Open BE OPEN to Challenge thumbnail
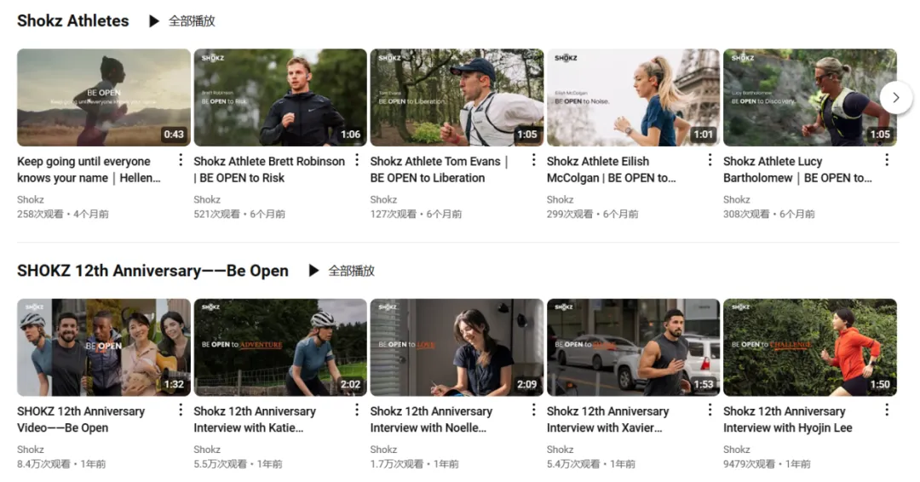This screenshot has width=920, height=482. tap(810, 347)
